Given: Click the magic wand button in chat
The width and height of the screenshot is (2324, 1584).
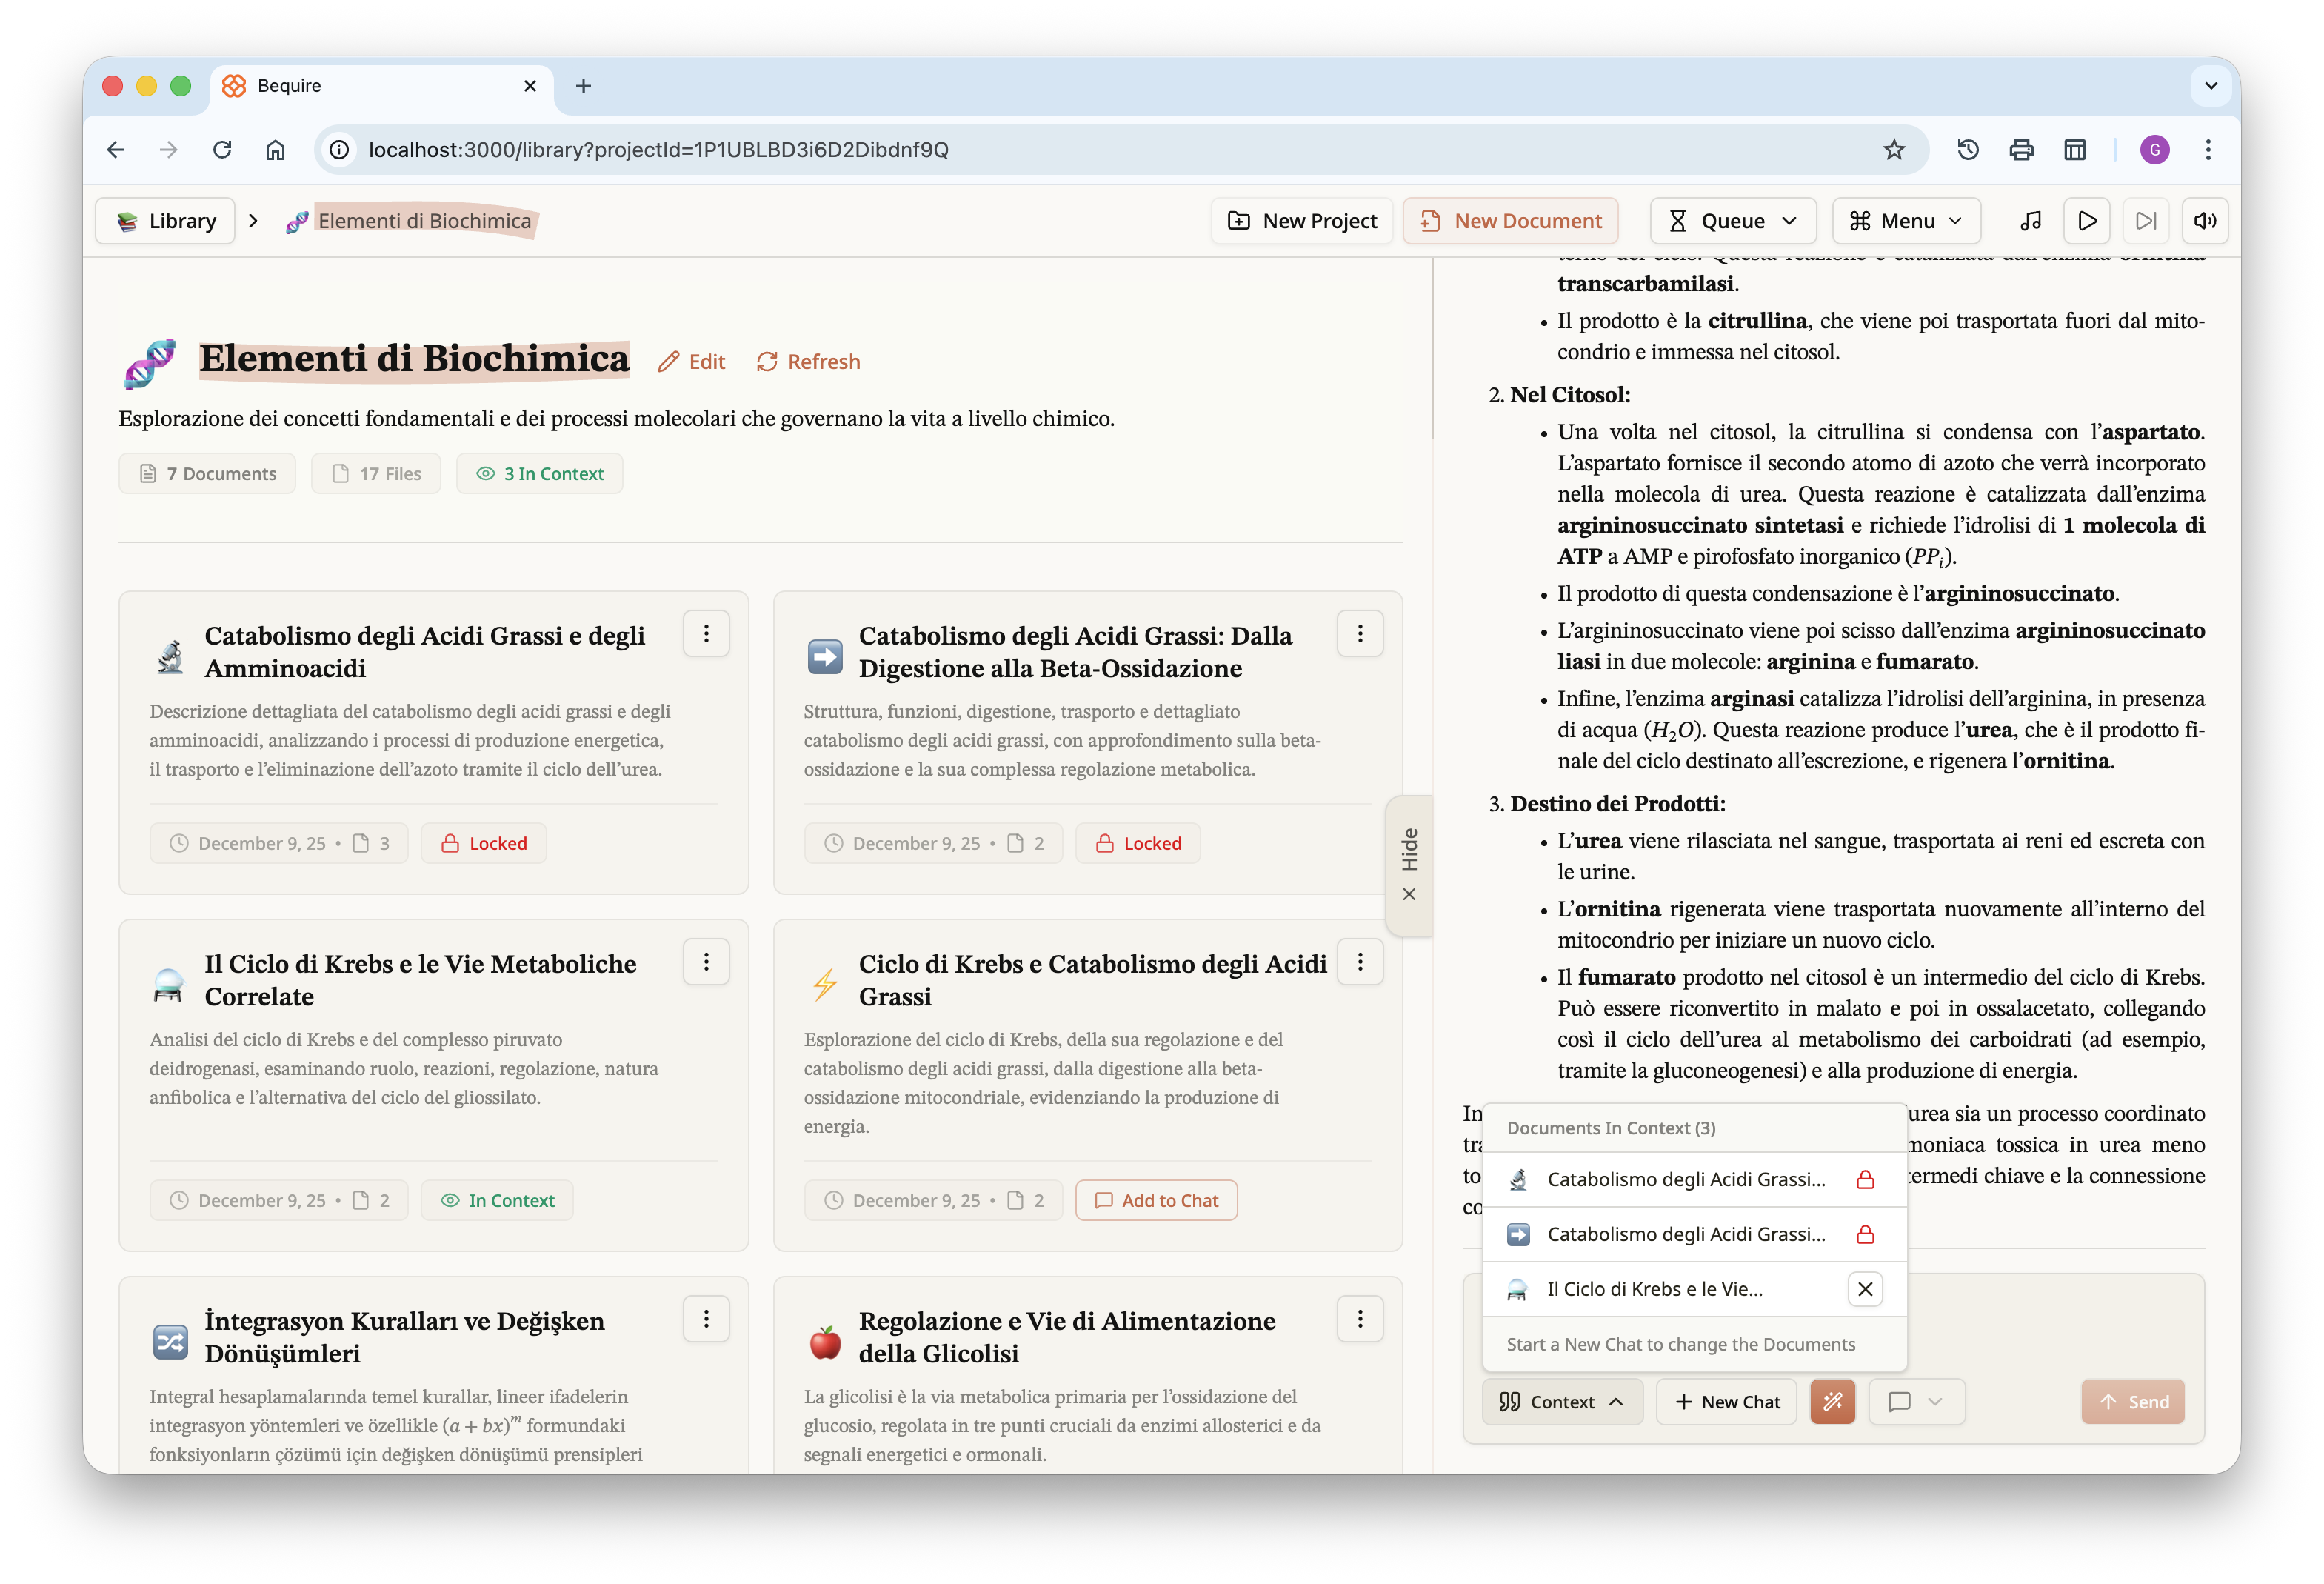Looking at the screenshot, I should (1832, 1401).
